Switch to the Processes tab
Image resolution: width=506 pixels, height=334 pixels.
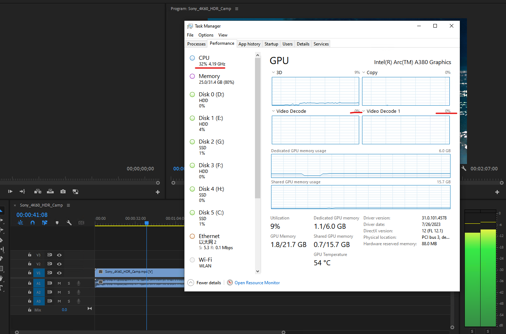pyautogui.click(x=196, y=44)
